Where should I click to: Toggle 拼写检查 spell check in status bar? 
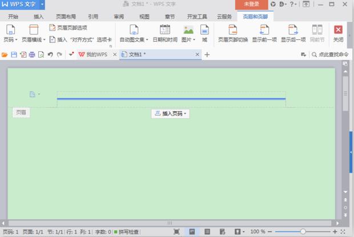click(130, 232)
